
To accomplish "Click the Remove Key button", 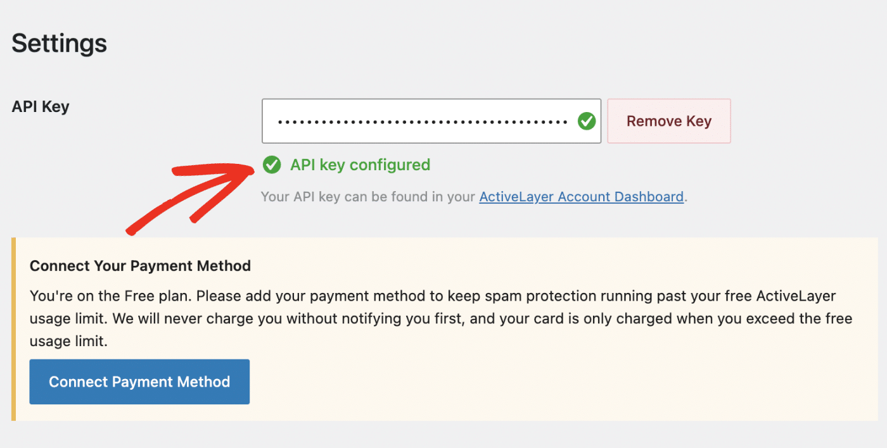I will pyautogui.click(x=669, y=121).
